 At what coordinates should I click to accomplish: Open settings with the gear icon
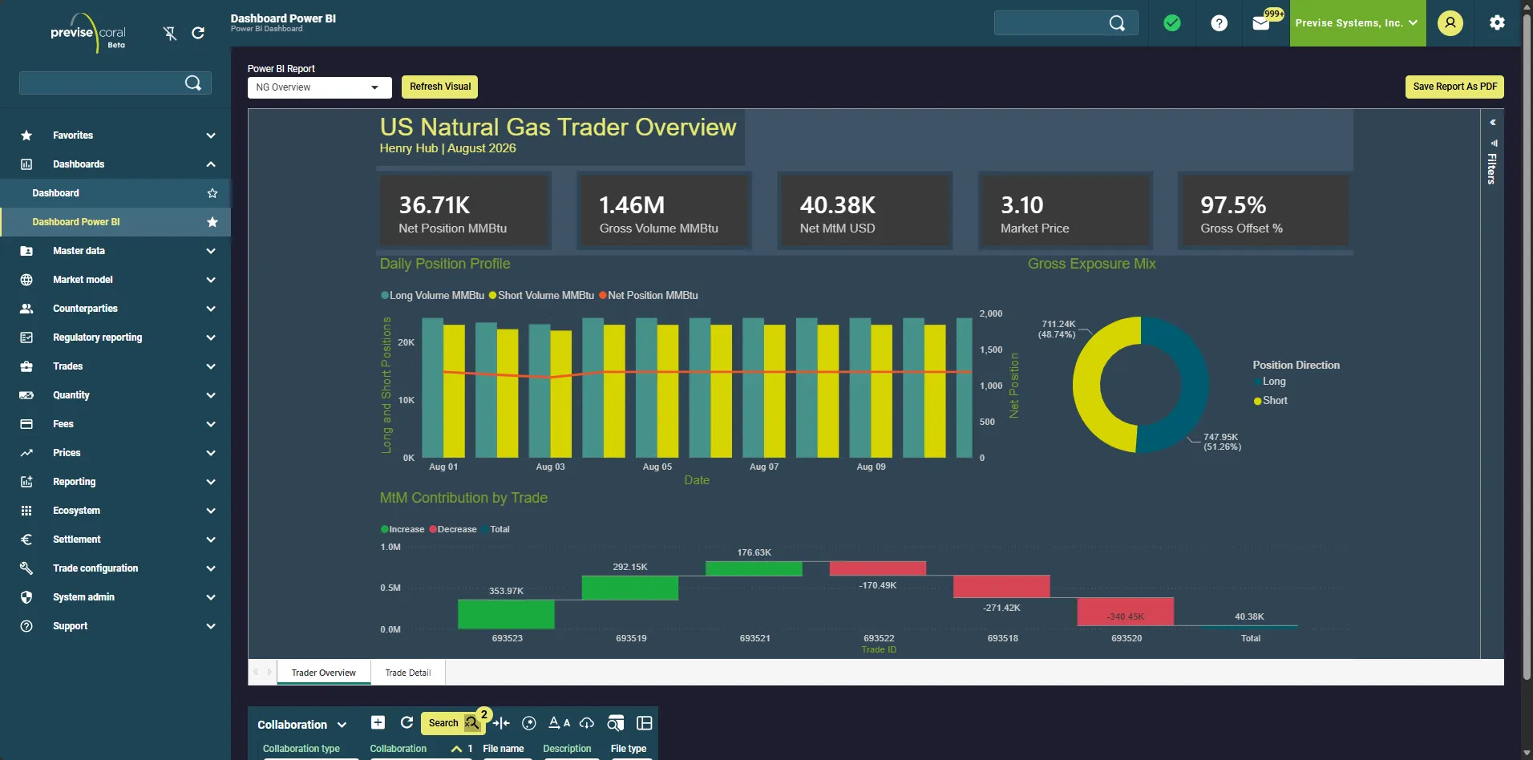[x=1497, y=23]
